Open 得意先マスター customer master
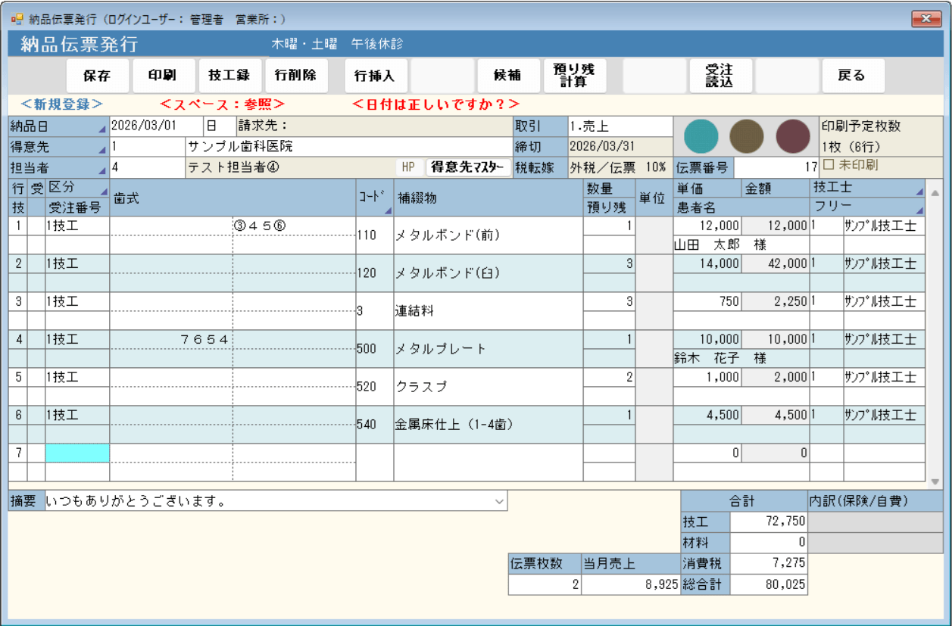 coord(468,167)
